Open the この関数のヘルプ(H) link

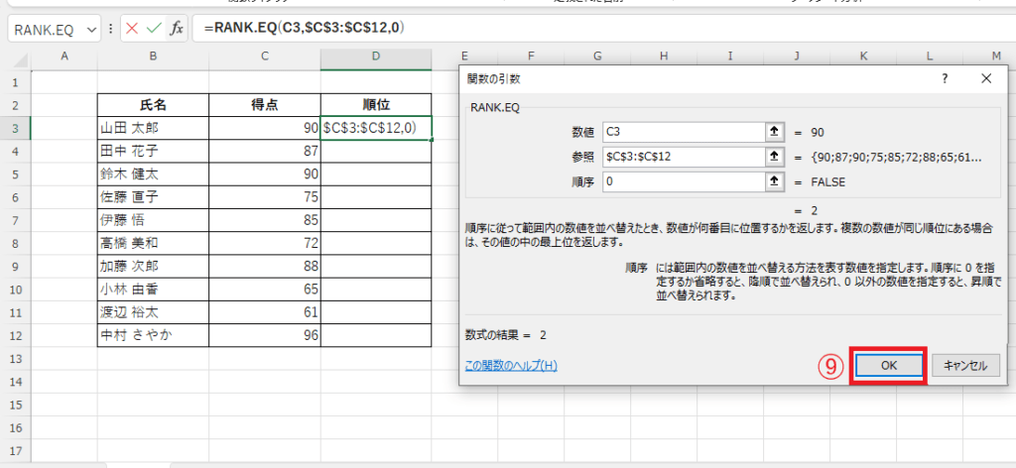pyautogui.click(x=511, y=366)
